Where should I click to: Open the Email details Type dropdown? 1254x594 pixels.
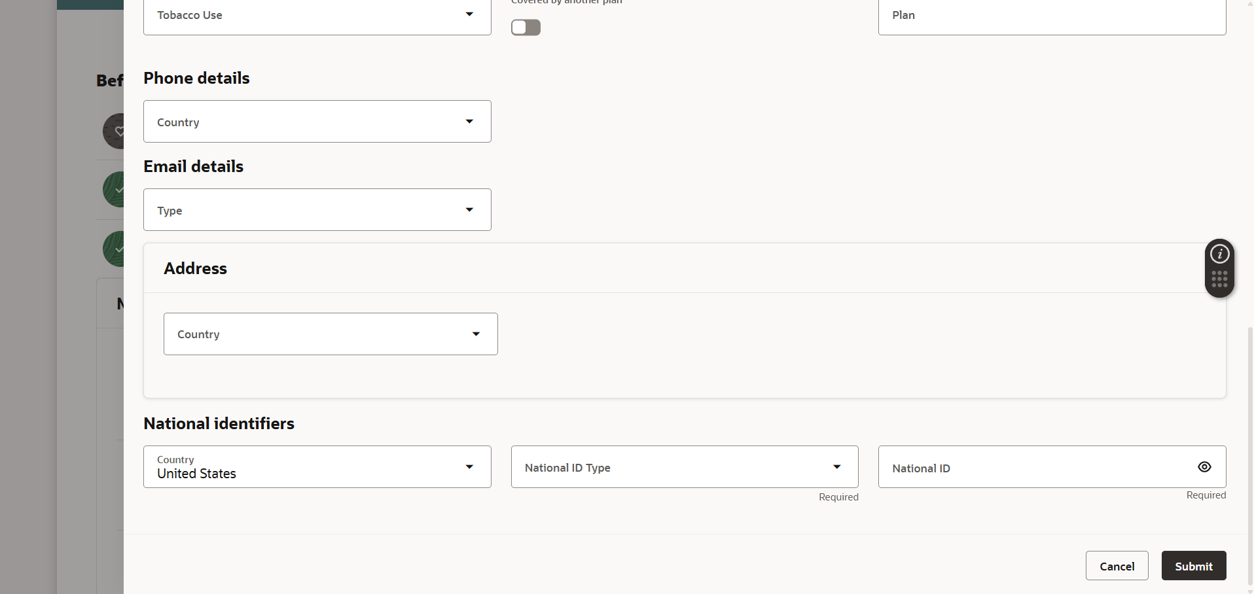(x=317, y=210)
